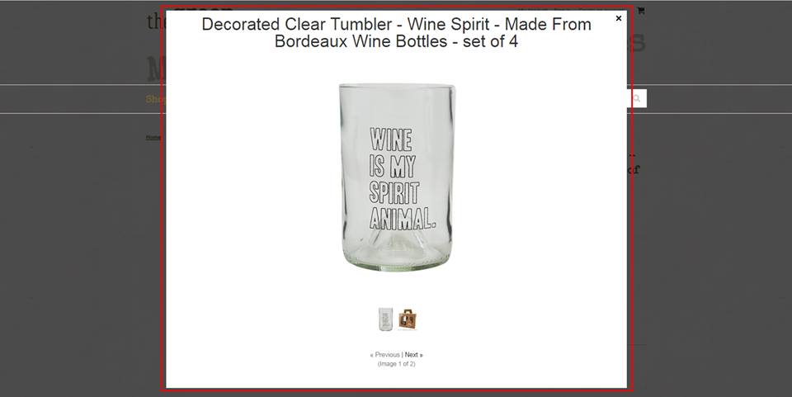Click the Wine Is My Spirit Animal lettering
This screenshot has height=397, width=792.
(x=402, y=178)
